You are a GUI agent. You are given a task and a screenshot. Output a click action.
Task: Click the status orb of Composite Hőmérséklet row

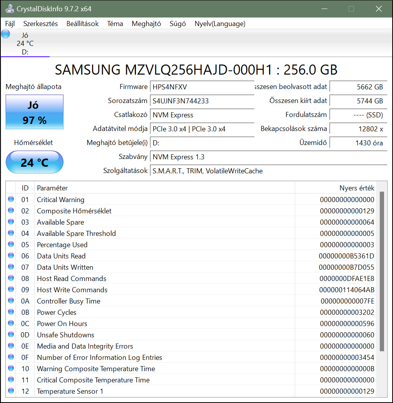pos(11,211)
